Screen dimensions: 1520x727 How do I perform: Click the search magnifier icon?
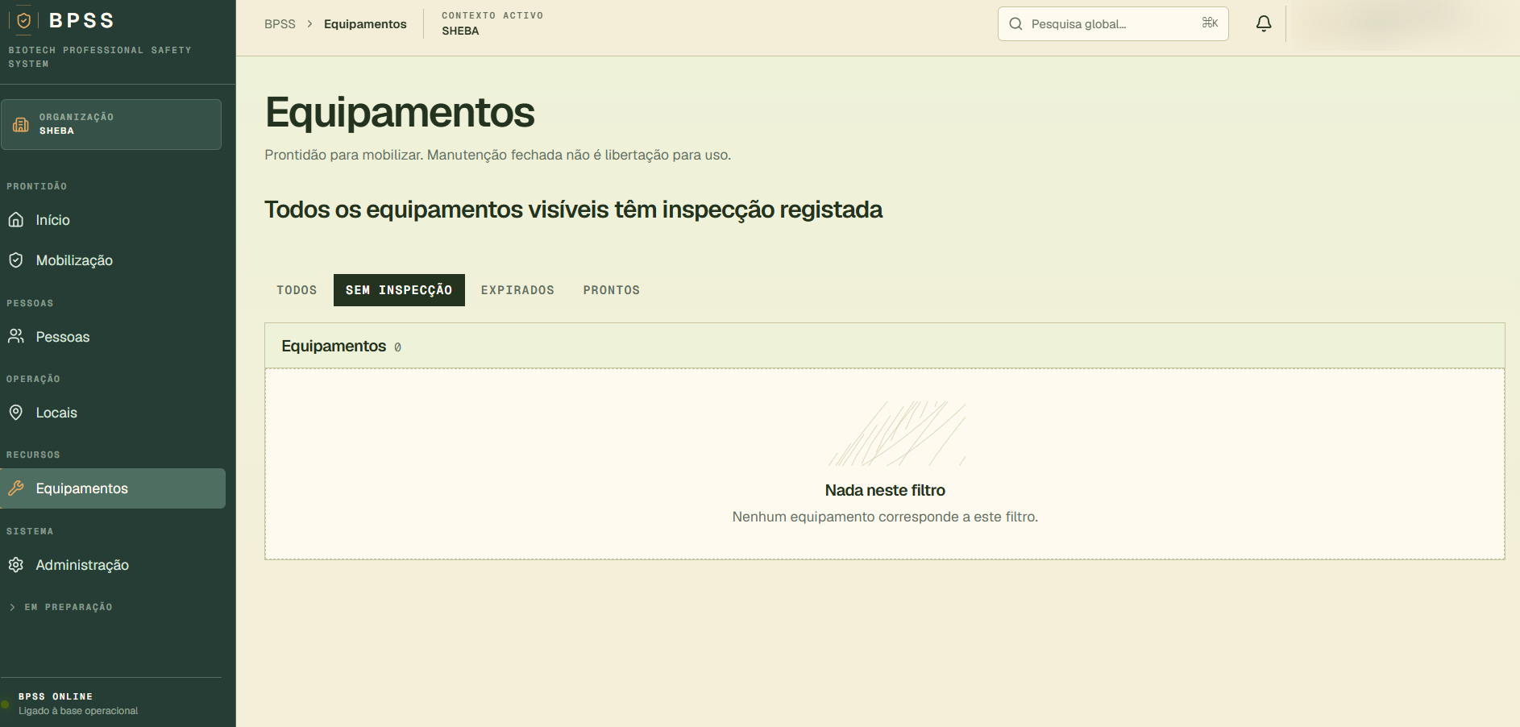(x=1015, y=24)
